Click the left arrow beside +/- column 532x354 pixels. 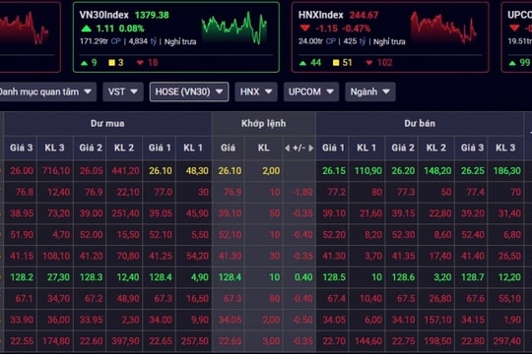click(x=287, y=148)
